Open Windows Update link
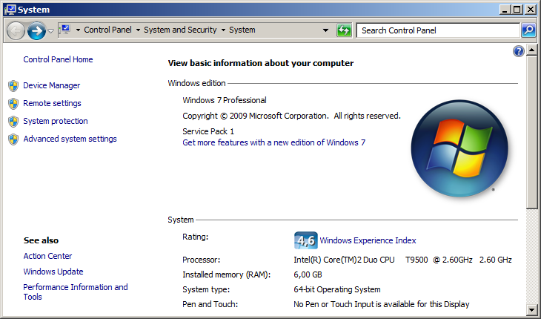 pos(53,272)
